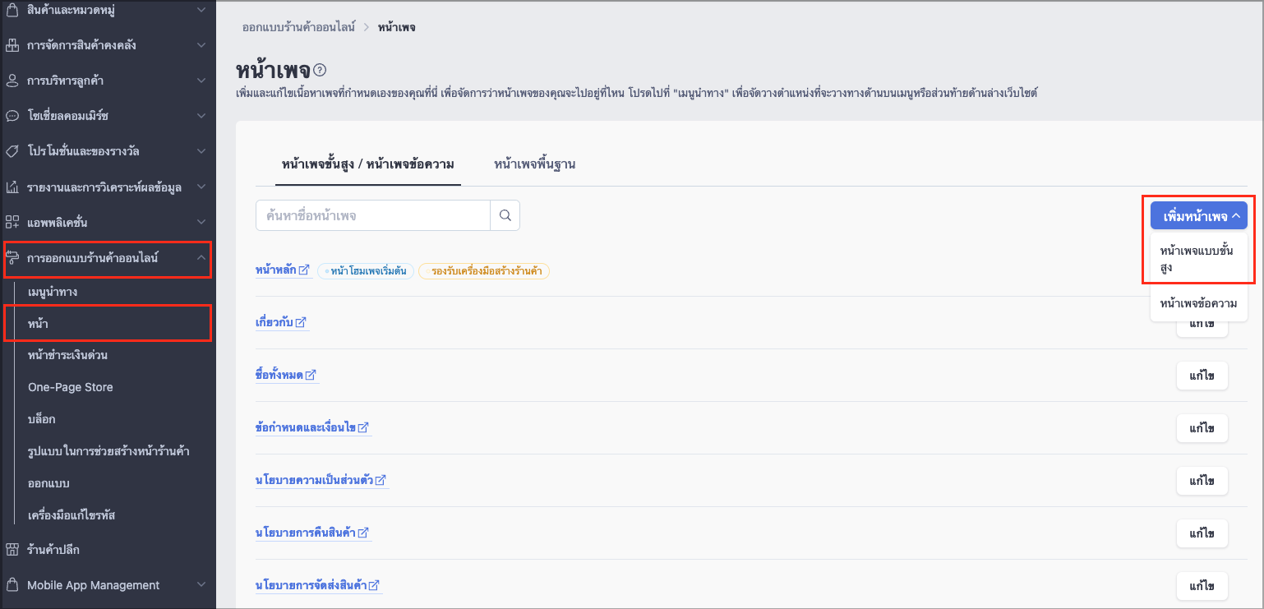The height and width of the screenshot is (609, 1264).
Task: Click the tag icon for โปรโมชั่นและของรางวัล
Action: pyautogui.click(x=12, y=151)
